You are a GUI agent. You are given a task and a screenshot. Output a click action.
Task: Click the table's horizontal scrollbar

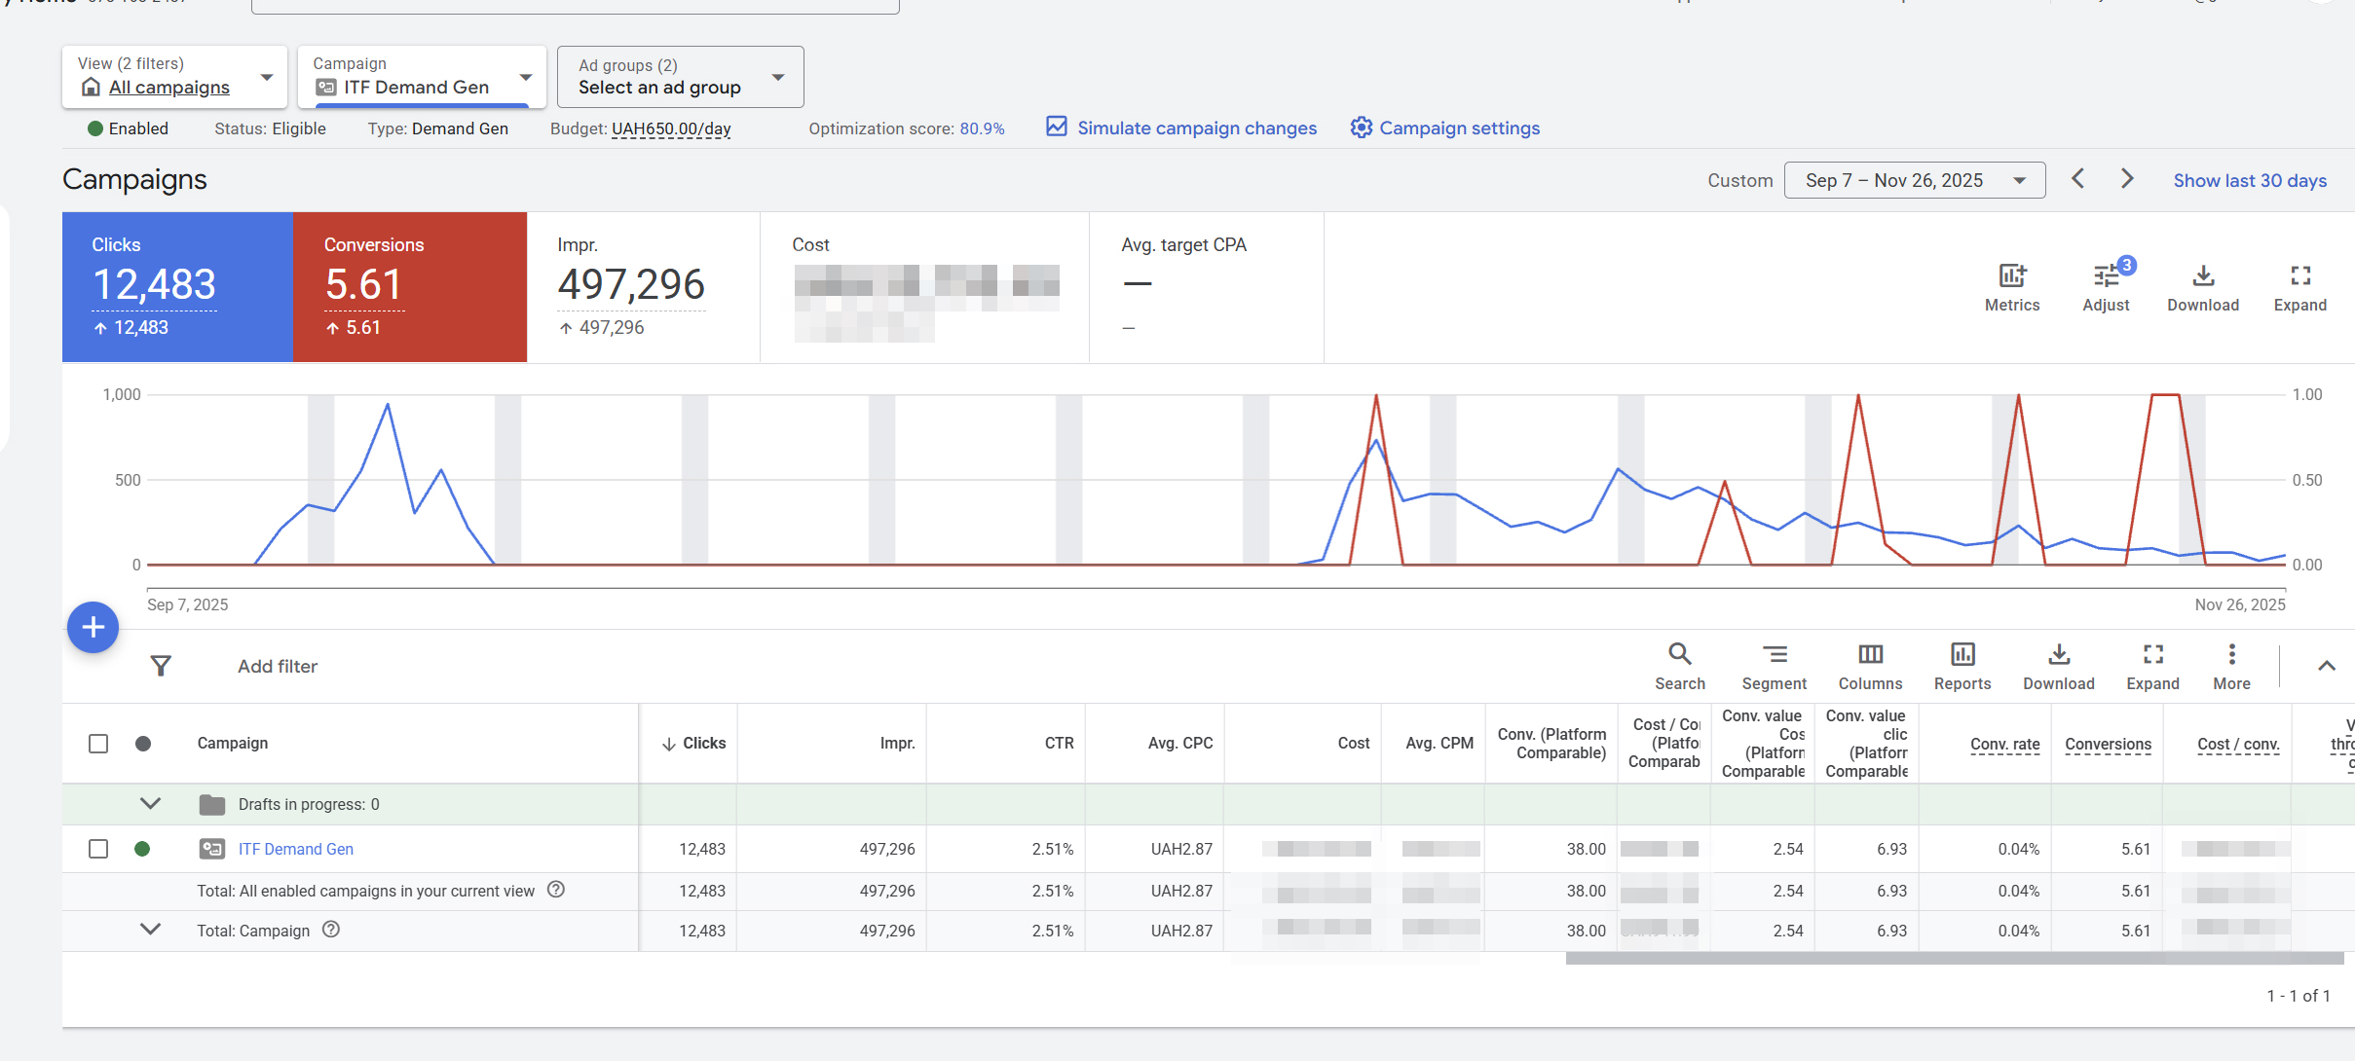coord(1953,959)
